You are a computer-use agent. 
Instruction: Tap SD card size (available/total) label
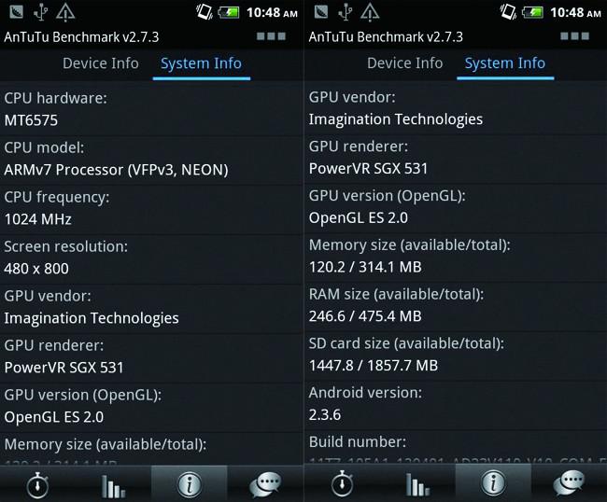click(406, 343)
